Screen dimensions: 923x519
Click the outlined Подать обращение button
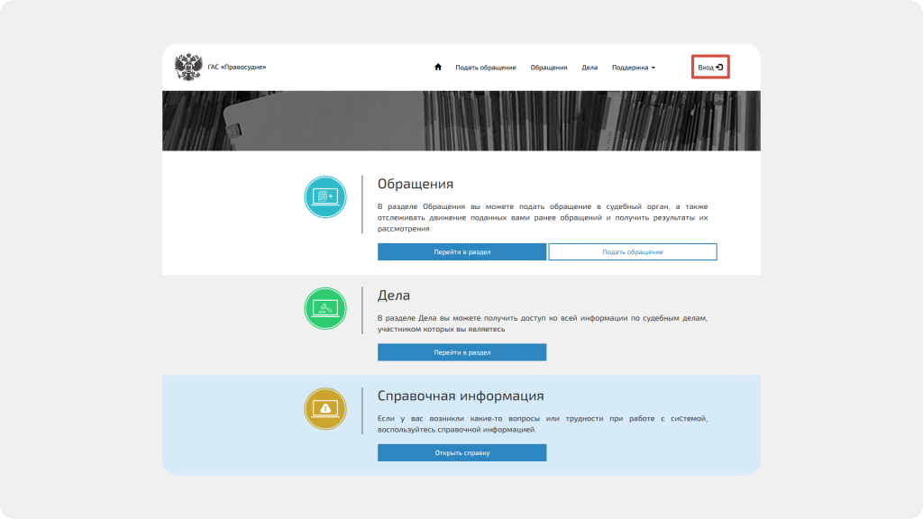click(633, 252)
